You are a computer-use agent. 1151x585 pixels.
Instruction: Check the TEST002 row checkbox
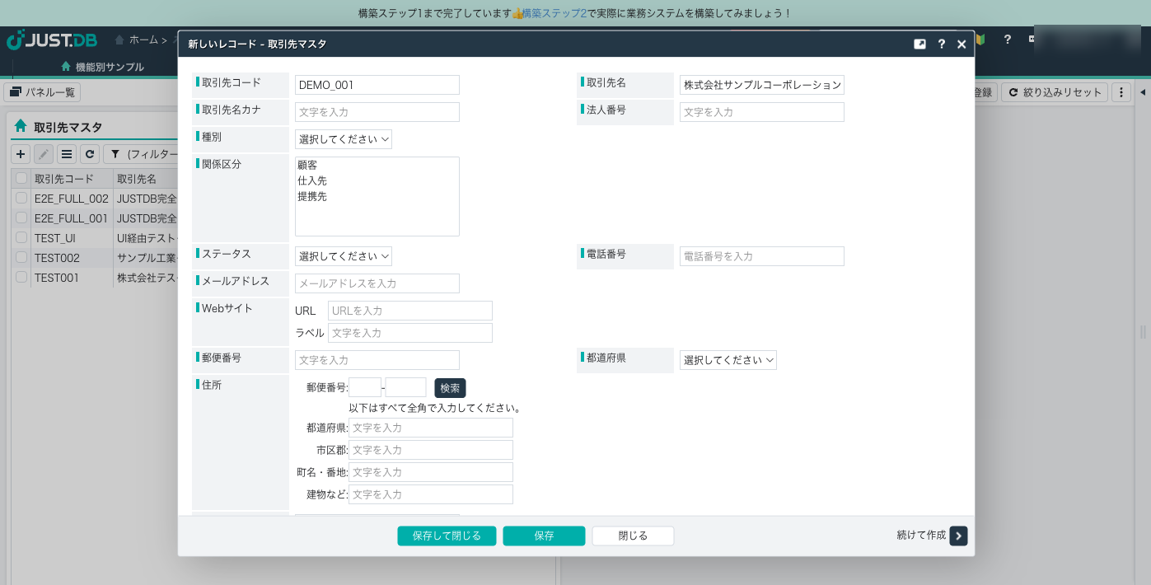pos(21,258)
